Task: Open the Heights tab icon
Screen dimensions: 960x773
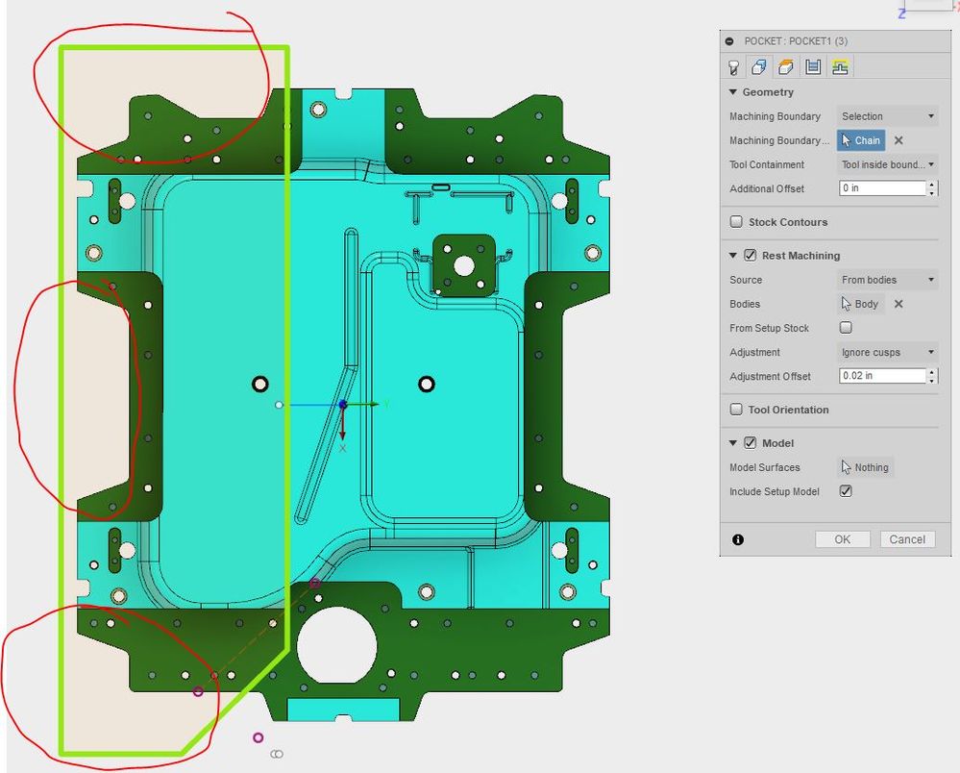Action: click(786, 66)
